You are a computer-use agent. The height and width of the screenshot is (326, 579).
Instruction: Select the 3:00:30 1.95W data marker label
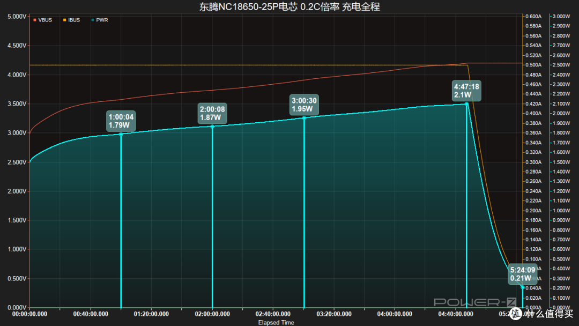[304, 105]
